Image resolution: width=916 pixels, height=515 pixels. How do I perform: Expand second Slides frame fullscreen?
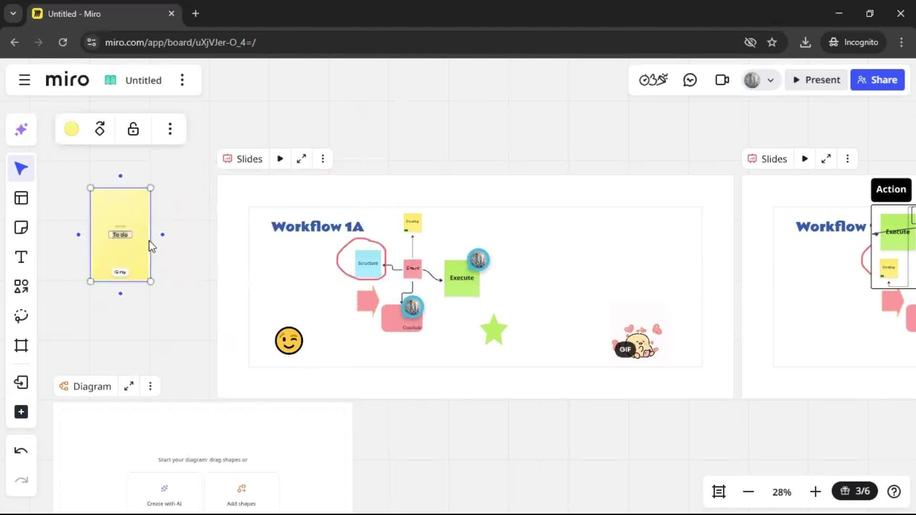(826, 159)
